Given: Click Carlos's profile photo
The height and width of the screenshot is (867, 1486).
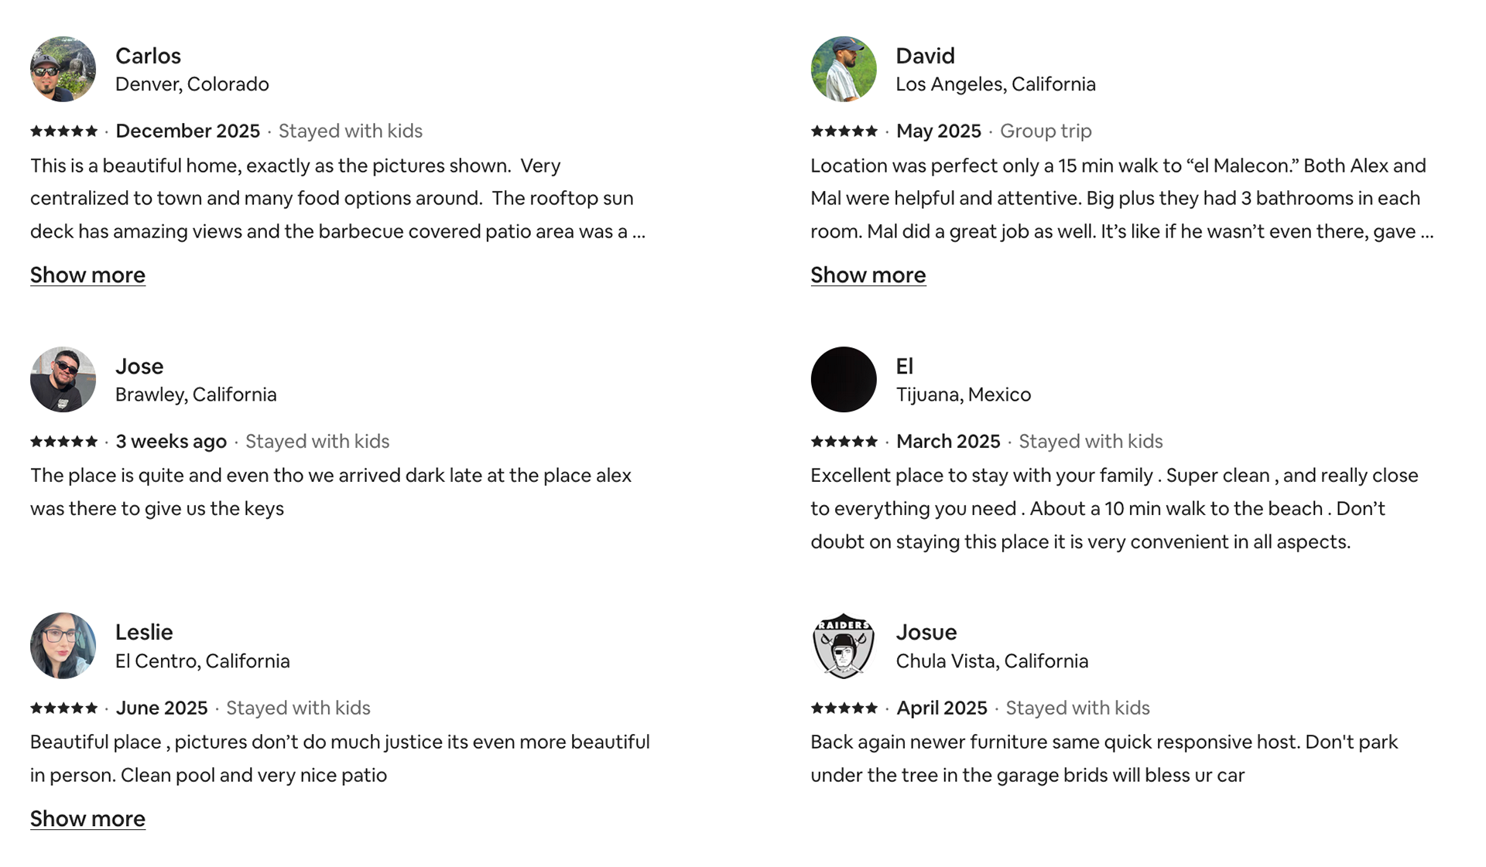Looking at the screenshot, I should click(x=63, y=69).
